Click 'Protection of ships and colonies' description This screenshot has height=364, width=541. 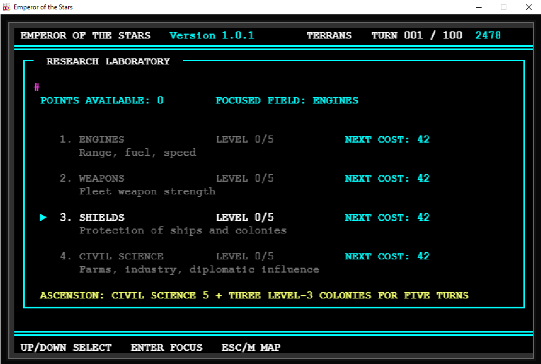pos(183,231)
